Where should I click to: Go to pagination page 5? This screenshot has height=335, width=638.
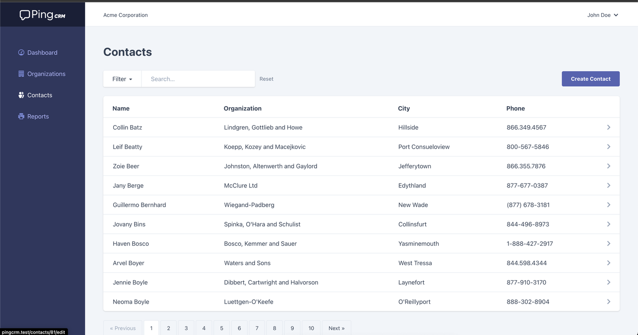click(221, 328)
